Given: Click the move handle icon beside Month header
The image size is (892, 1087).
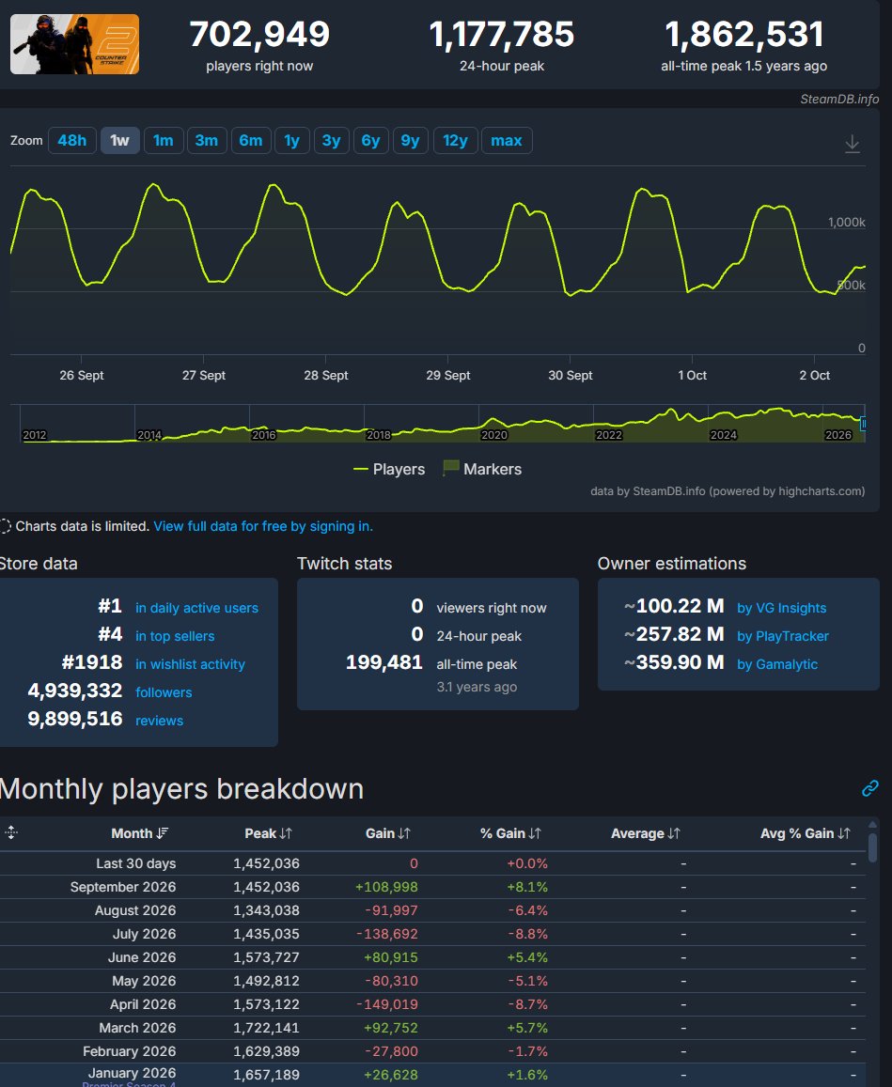Looking at the screenshot, I should tap(11, 832).
